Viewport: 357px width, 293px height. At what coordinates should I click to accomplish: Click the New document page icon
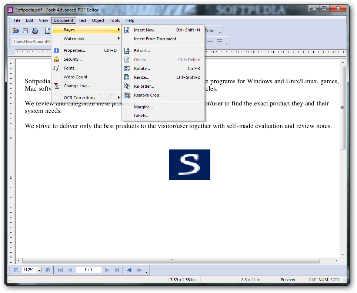47,31
